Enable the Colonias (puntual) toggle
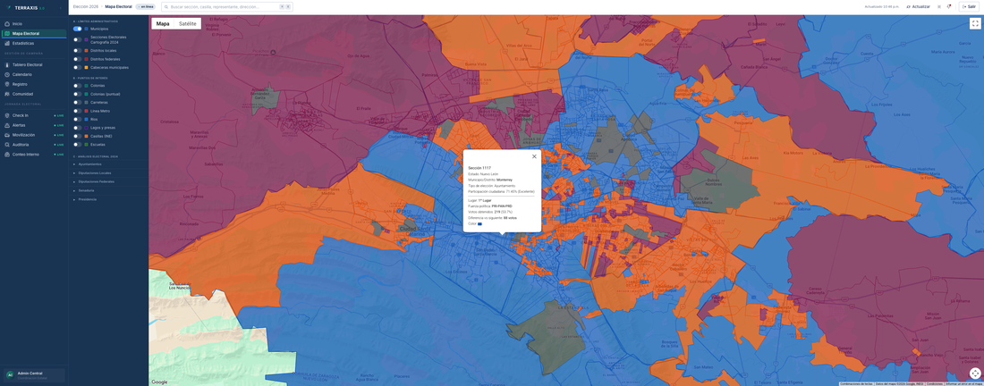 click(x=77, y=94)
